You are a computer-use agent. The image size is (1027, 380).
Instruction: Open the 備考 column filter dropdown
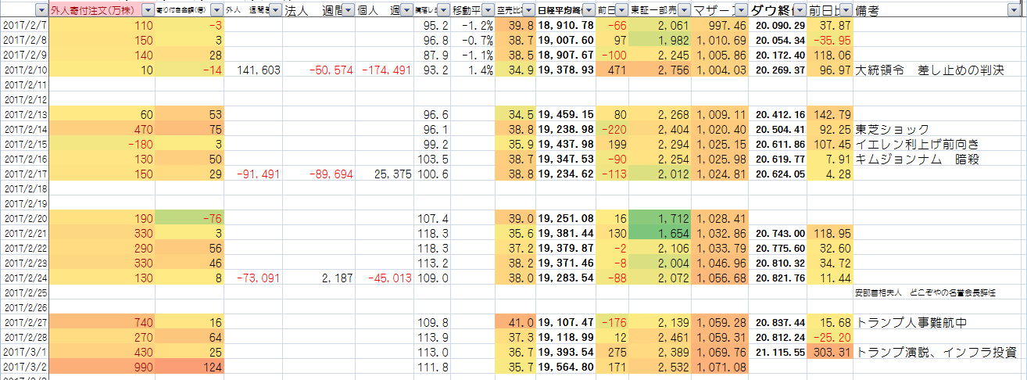click(x=1014, y=10)
